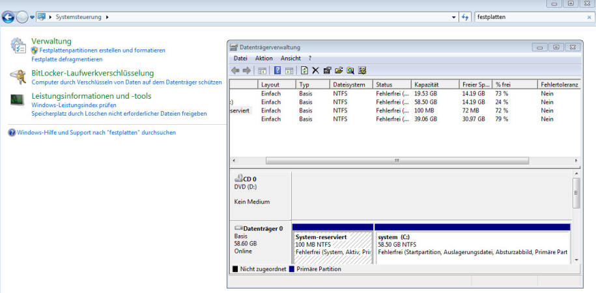
Task: Toggle the action pane toolbar icon
Action: [290, 71]
